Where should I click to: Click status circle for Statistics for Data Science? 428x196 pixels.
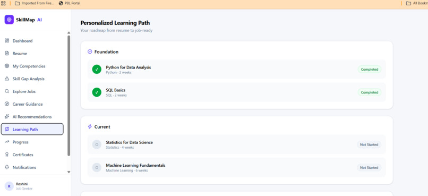coord(97,144)
